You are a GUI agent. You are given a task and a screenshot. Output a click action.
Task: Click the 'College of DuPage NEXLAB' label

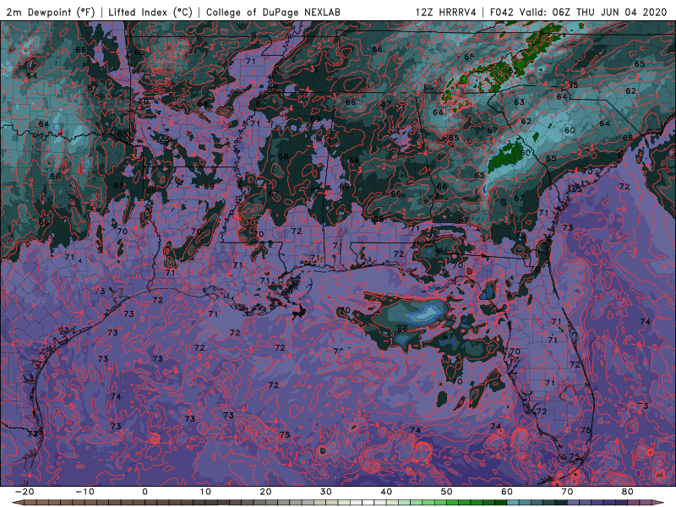click(x=273, y=12)
